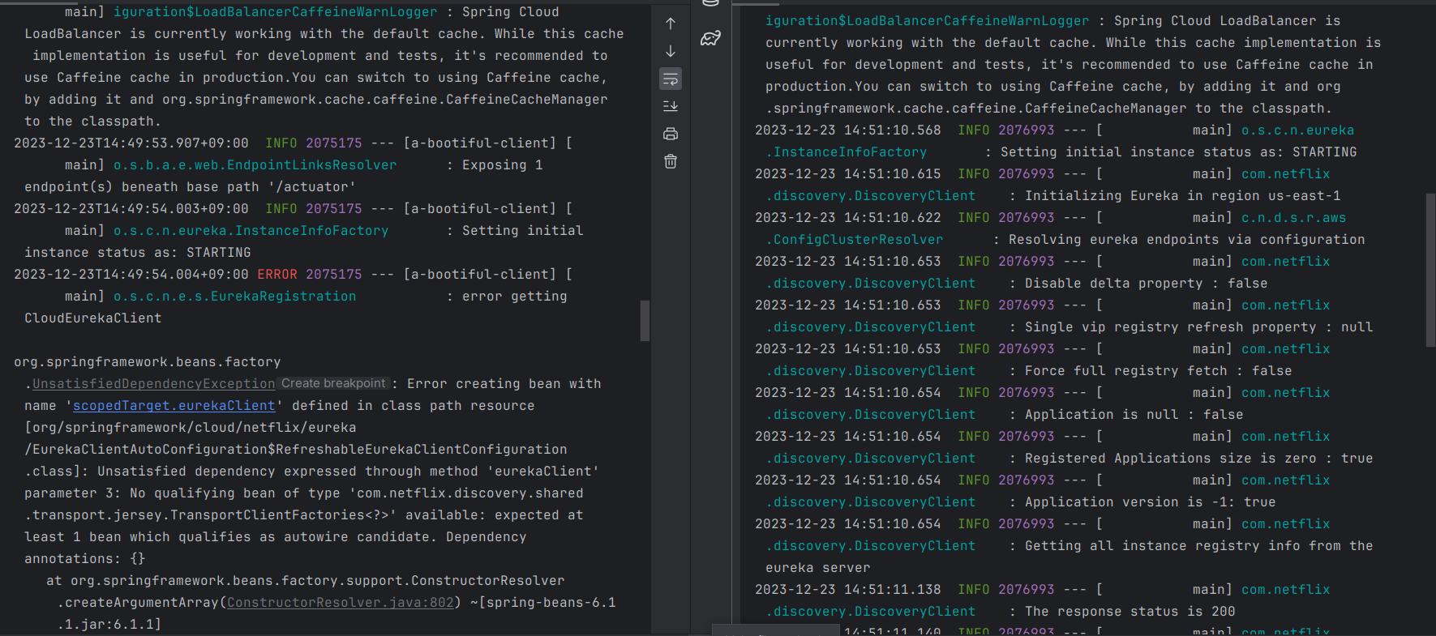
Task: Click o.s.c.n.eureka.InstanceInfoFactory in left console
Action: tap(251, 231)
